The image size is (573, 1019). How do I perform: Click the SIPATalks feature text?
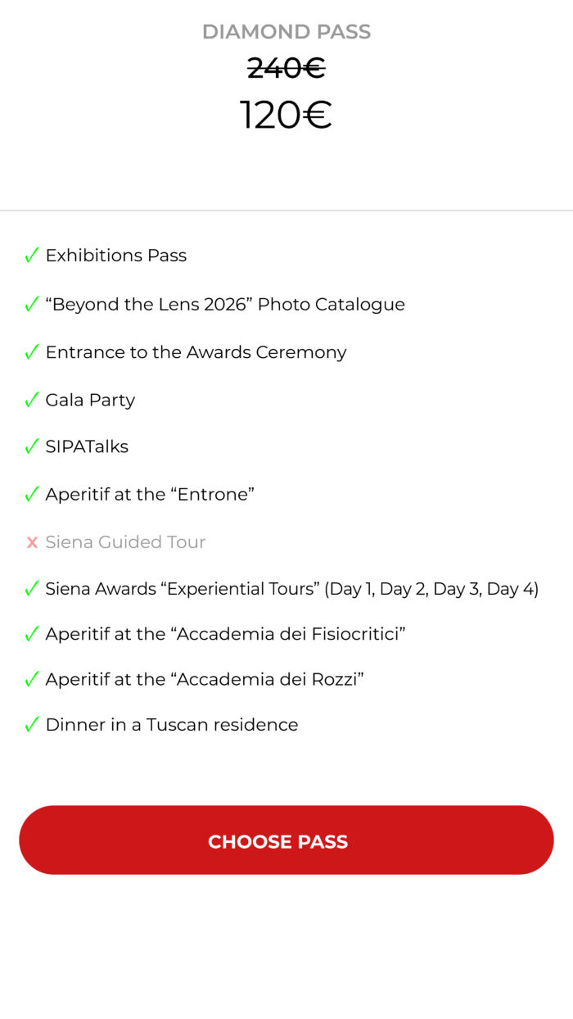(x=87, y=446)
